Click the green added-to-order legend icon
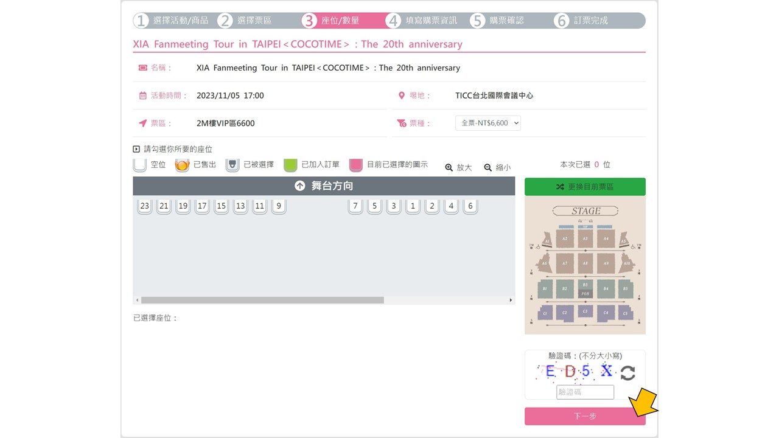The image size is (779, 438). click(290, 165)
